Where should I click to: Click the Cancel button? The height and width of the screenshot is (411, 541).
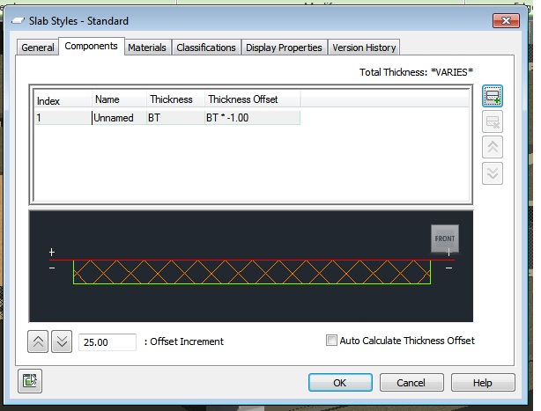coord(411,383)
